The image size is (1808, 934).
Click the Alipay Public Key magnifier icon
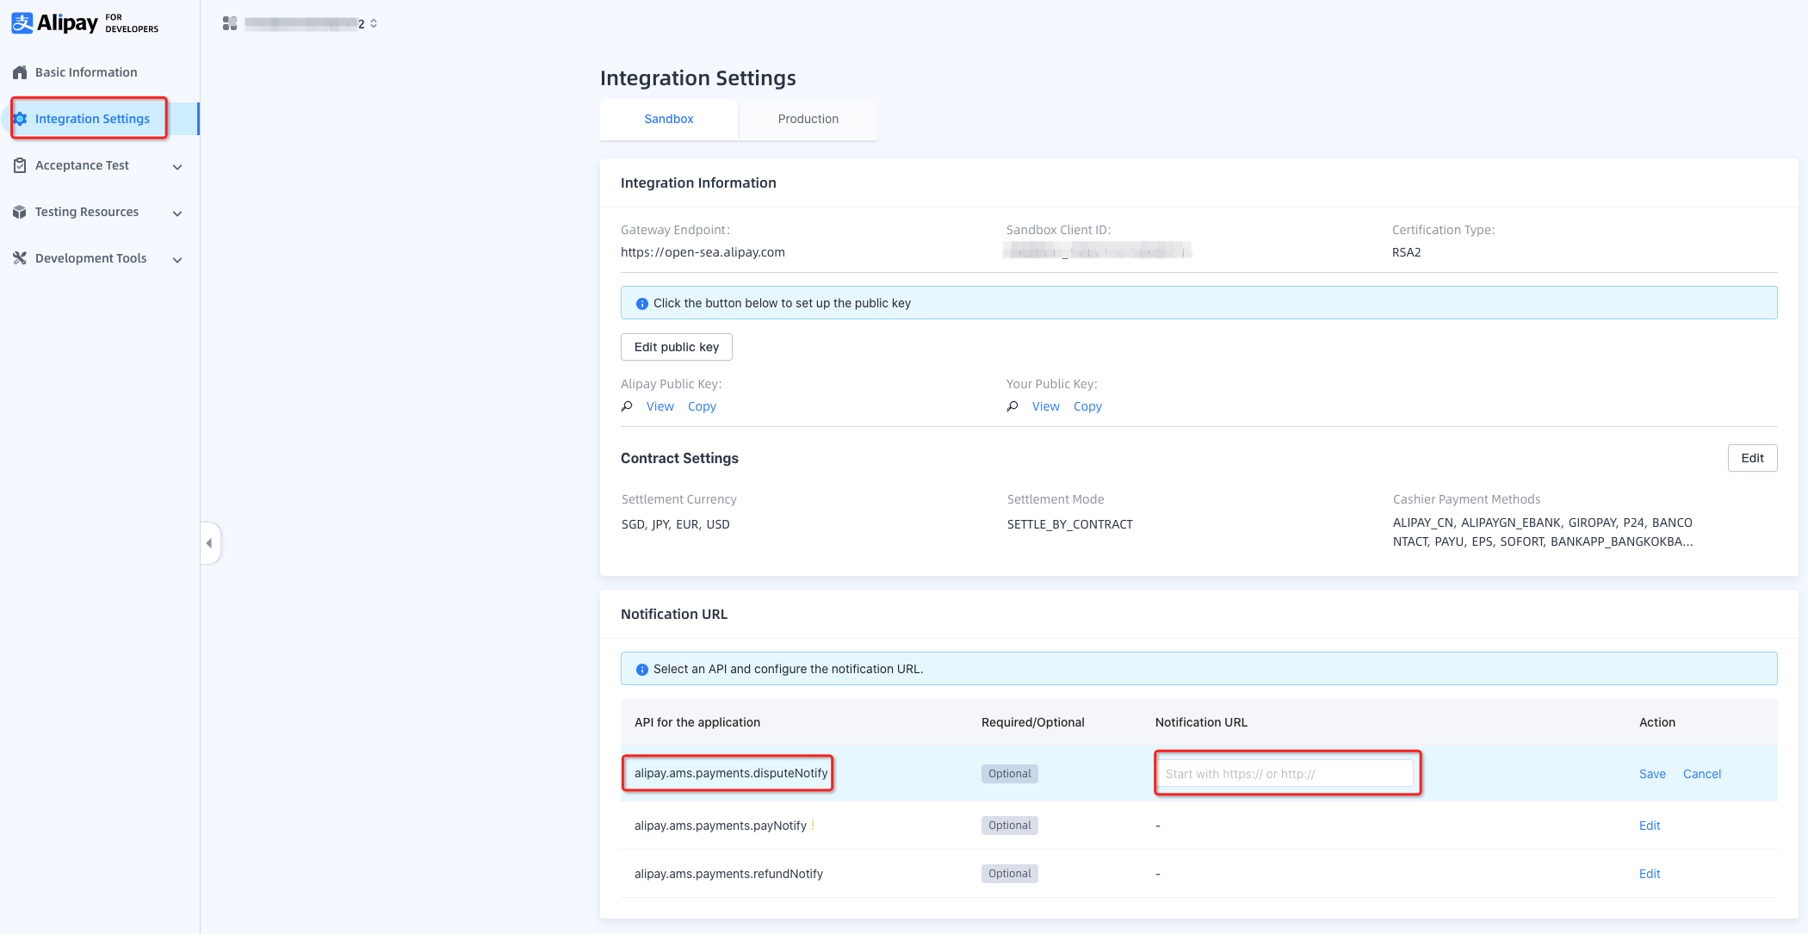pos(627,406)
